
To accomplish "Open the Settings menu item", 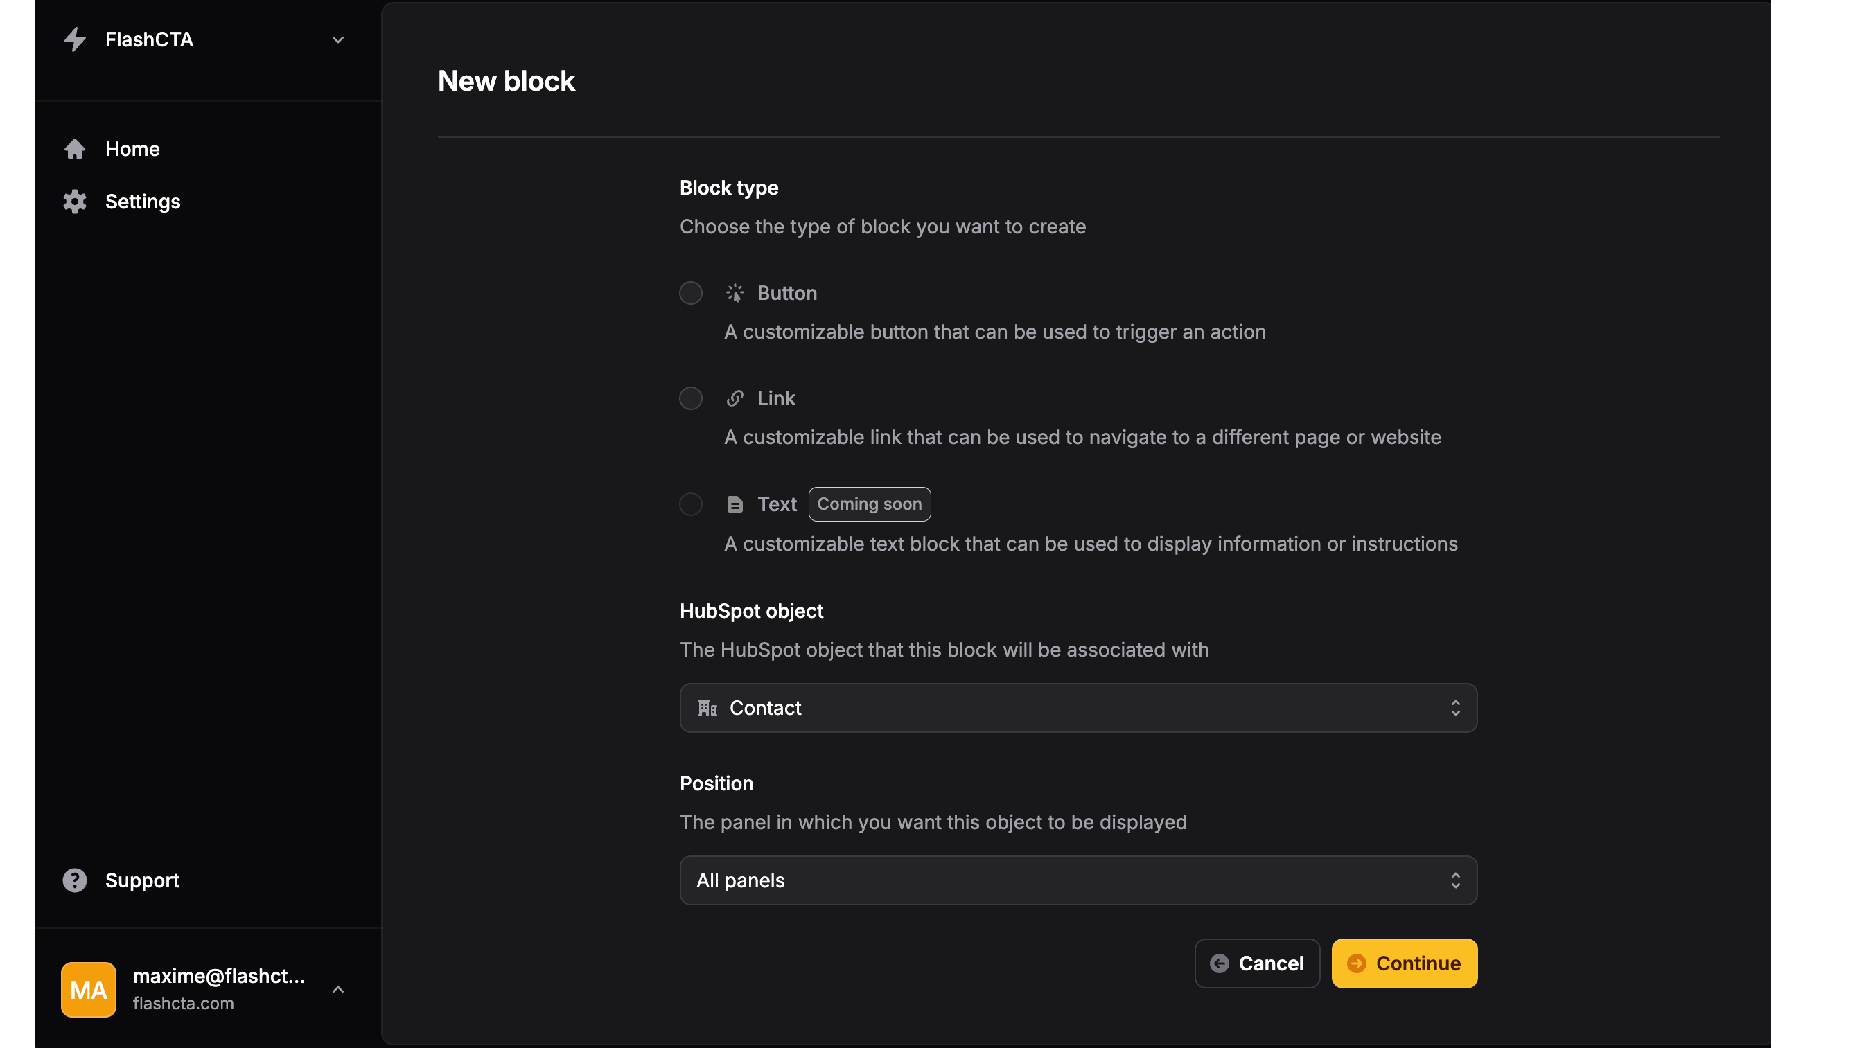I will (x=143, y=202).
